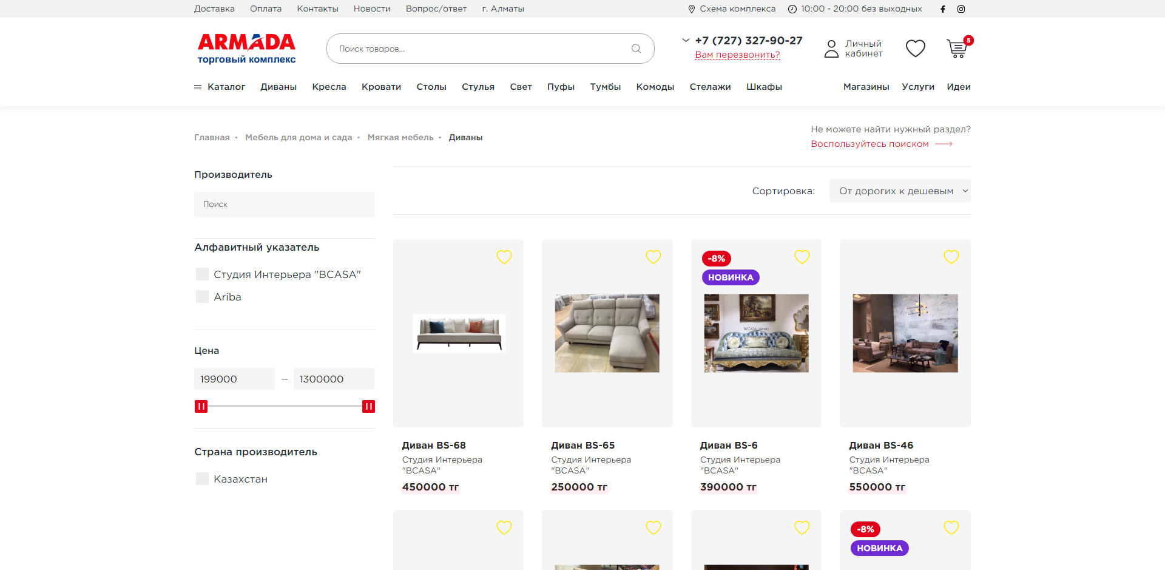1165x570 pixels.
Task: Click the minimum price field 199000
Action: 235,379
